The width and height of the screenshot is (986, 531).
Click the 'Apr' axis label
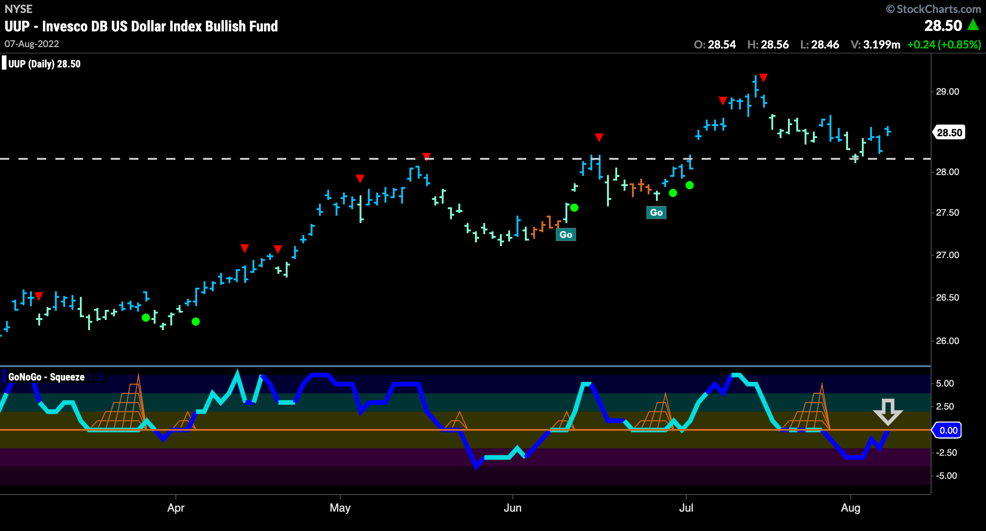point(176,508)
